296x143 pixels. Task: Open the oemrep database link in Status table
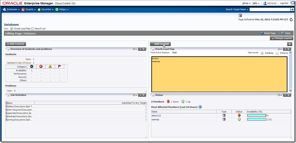[155, 120]
